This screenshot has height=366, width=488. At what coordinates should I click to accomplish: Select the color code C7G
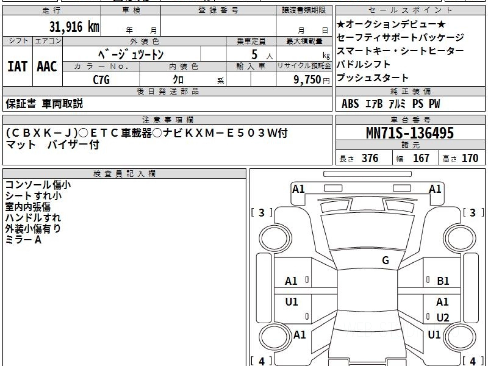click(101, 80)
